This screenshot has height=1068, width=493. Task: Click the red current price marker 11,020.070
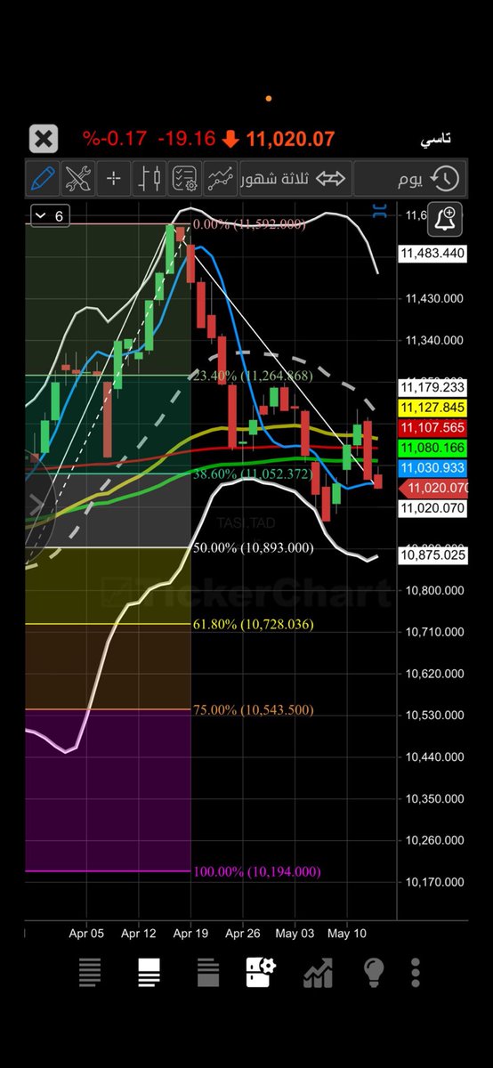433,488
